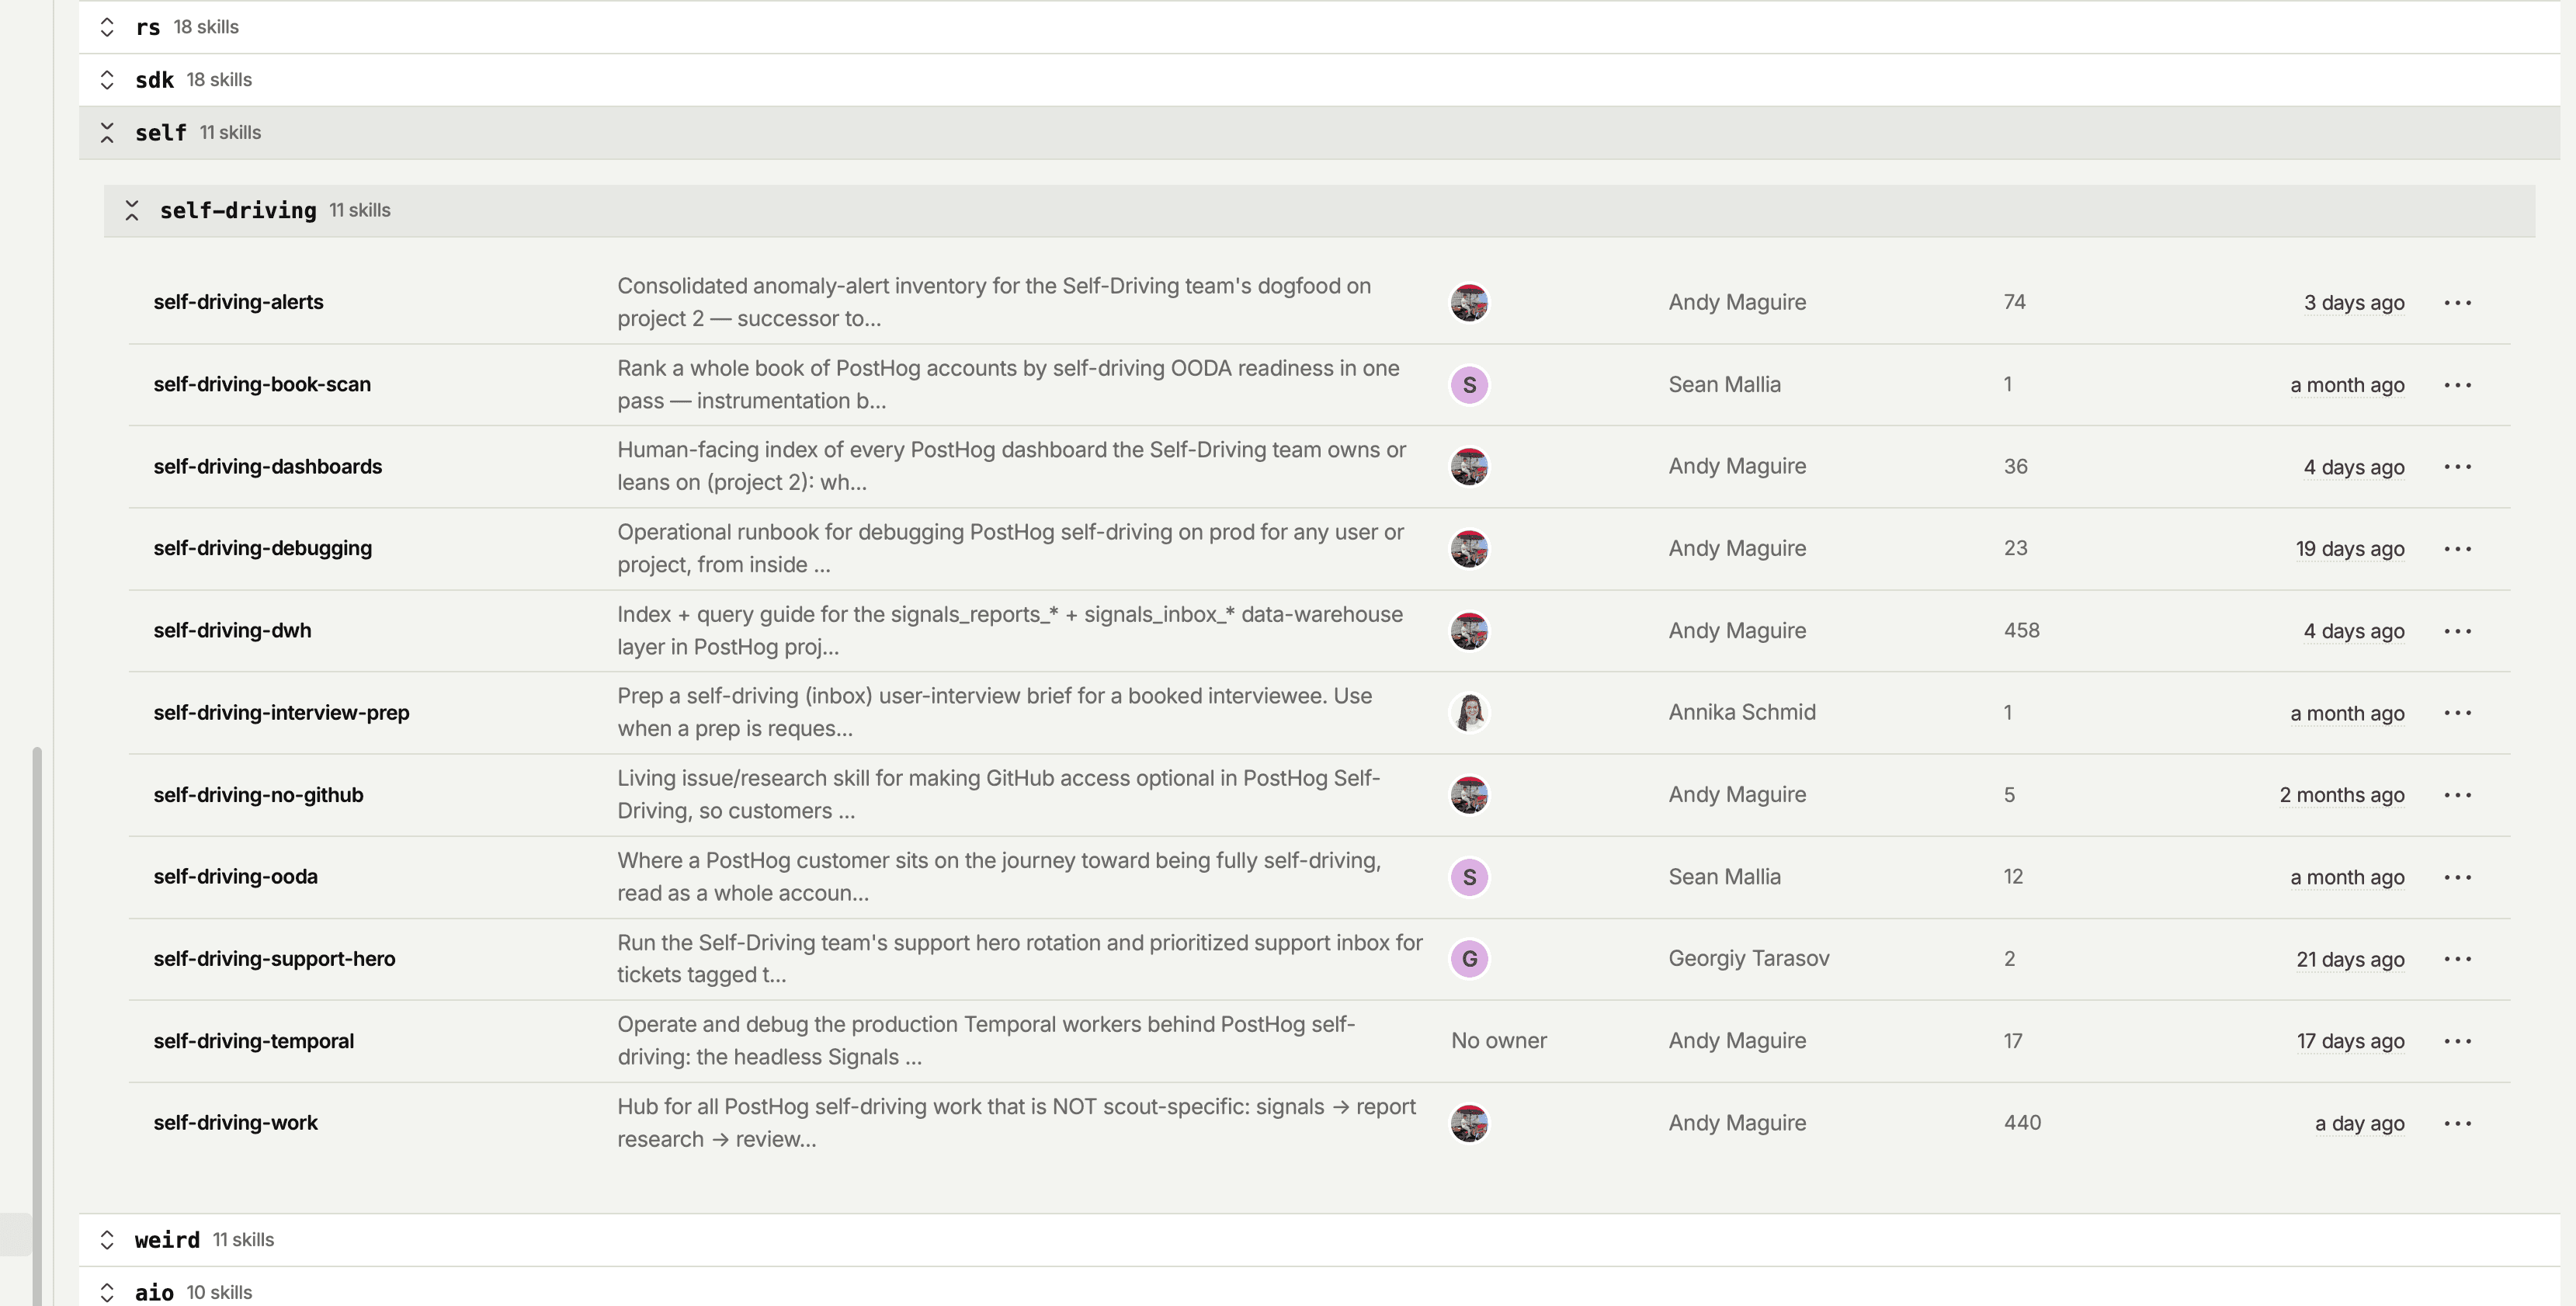Open the more-options menu for self-driving-support-hero

(2457, 958)
